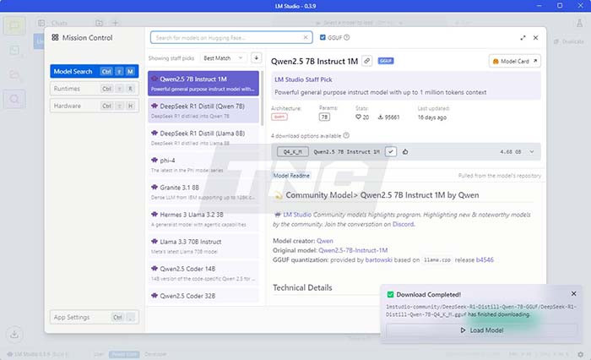Viewport: 591px width, 360px height.
Task: Switch to the Model Readme tab
Action: [x=291, y=176]
